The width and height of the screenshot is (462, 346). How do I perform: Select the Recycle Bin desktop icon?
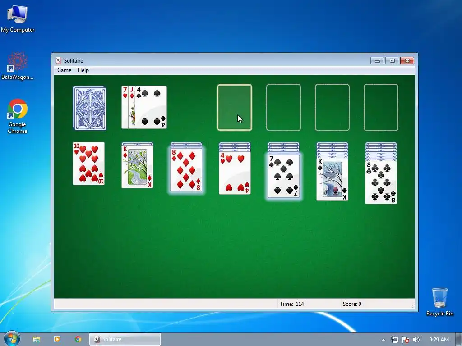pyautogui.click(x=439, y=302)
